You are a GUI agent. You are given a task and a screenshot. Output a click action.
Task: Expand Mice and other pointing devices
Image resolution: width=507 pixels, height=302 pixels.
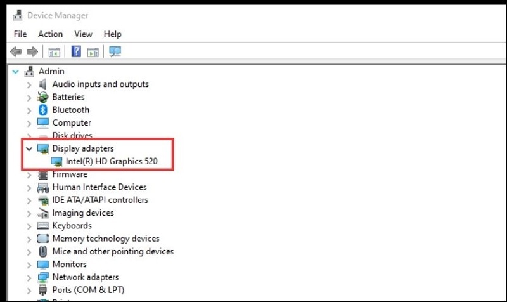29,251
